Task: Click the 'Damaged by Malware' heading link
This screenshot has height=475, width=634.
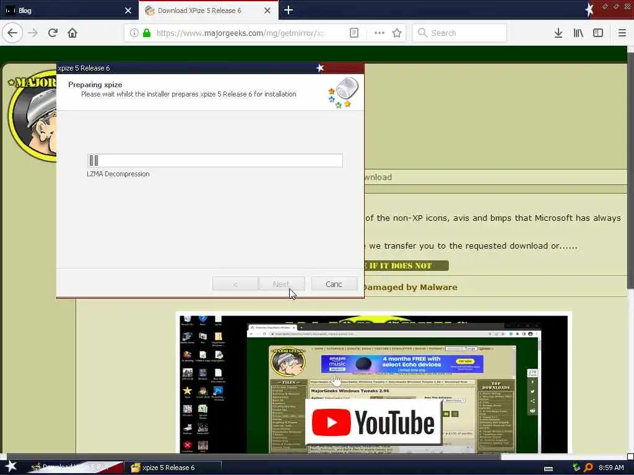Action: tap(410, 287)
